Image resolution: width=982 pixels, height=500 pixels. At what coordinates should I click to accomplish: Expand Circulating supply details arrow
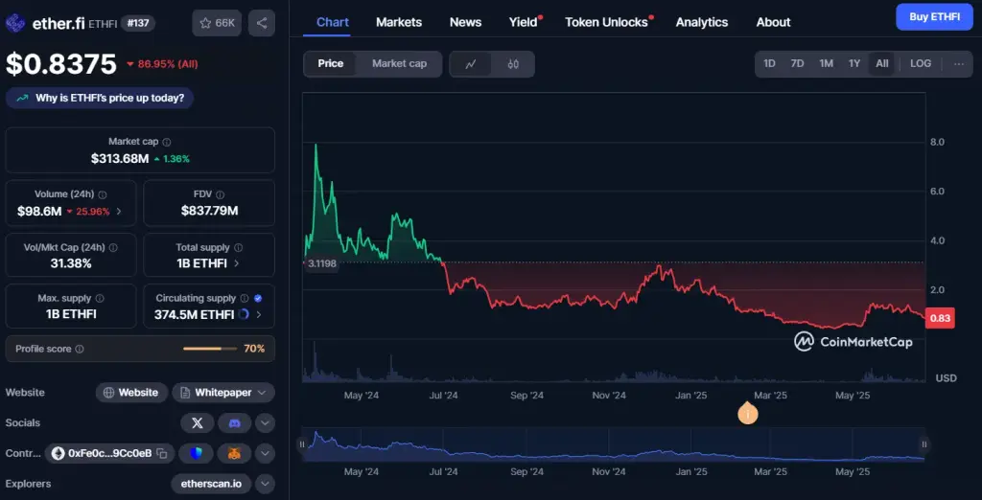tap(259, 314)
